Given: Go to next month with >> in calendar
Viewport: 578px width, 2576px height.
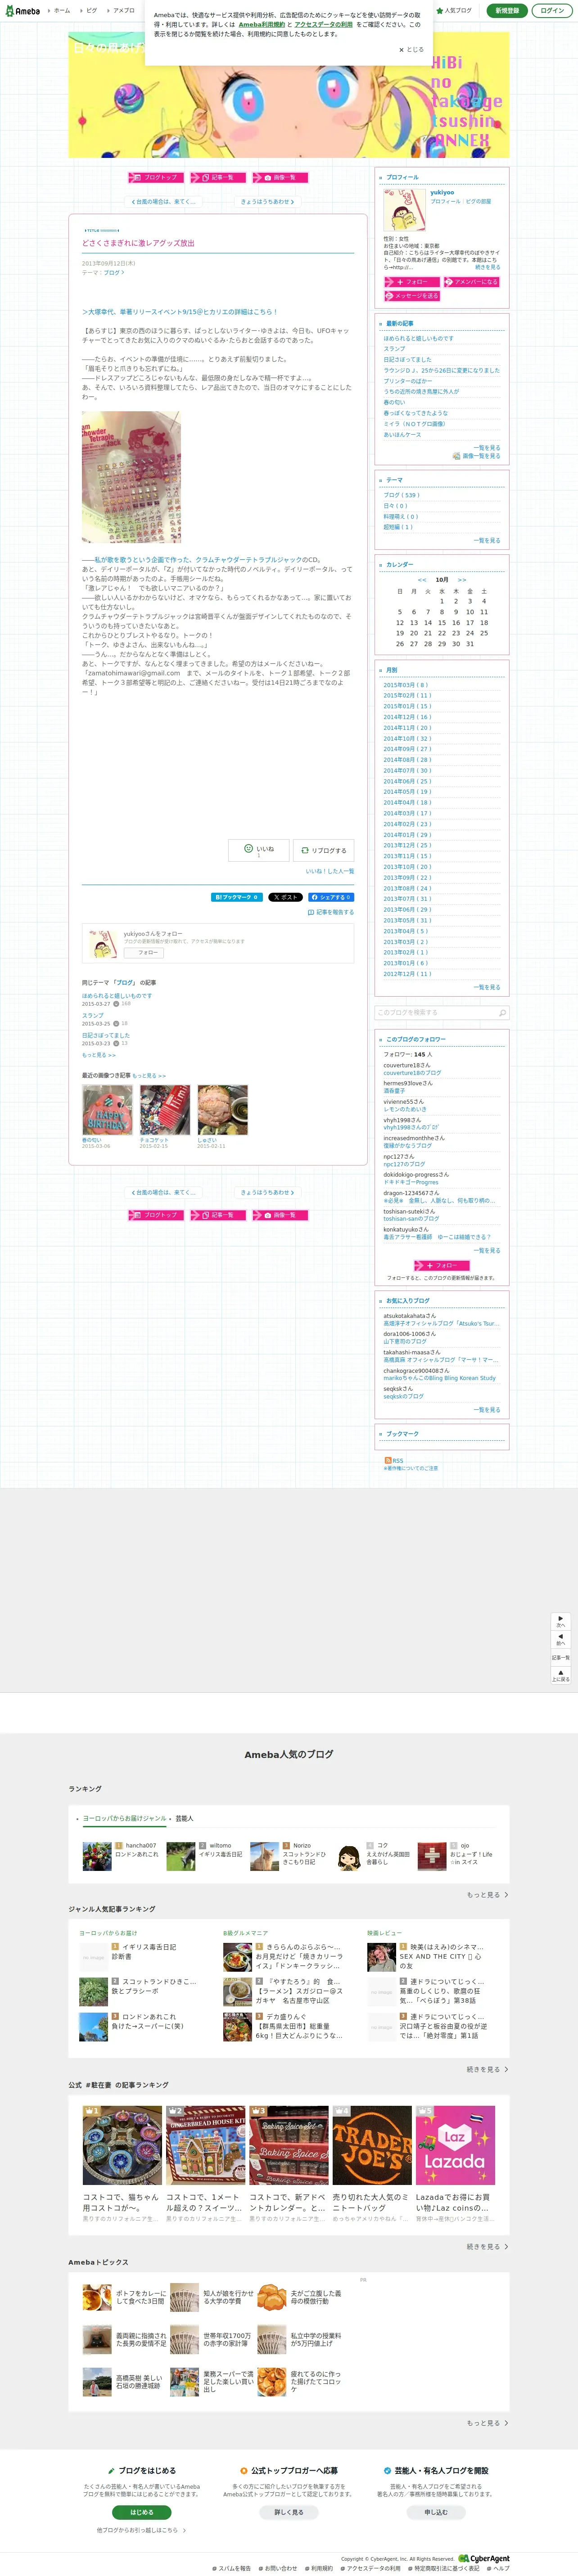Looking at the screenshot, I should (x=461, y=579).
